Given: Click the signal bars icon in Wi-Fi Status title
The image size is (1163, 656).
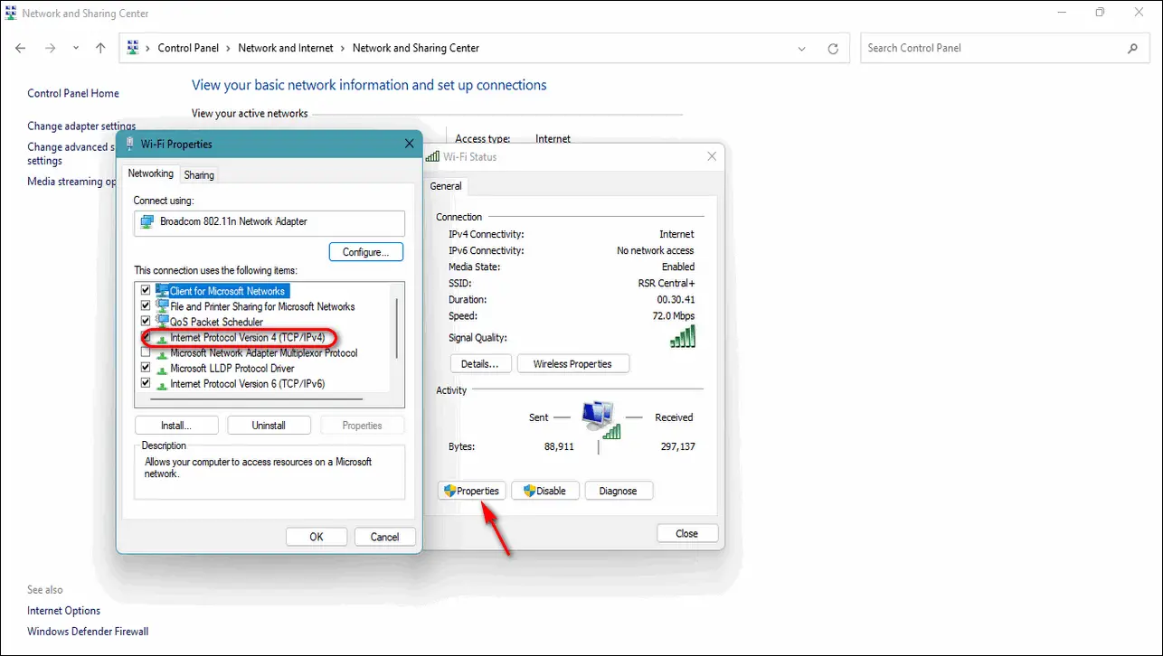Looking at the screenshot, I should (x=432, y=156).
